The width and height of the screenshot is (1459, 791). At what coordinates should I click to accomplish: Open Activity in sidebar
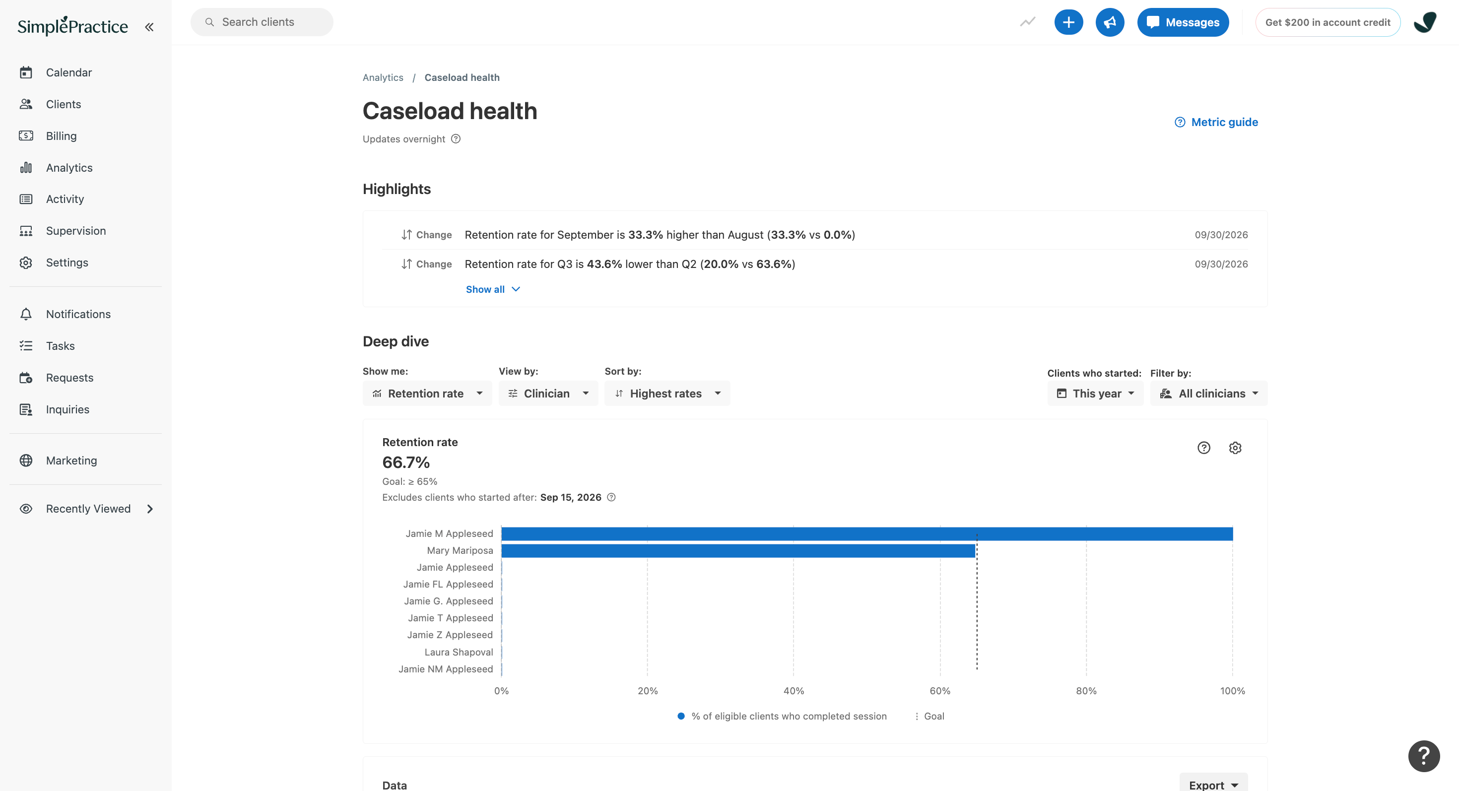[x=65, y=199]
